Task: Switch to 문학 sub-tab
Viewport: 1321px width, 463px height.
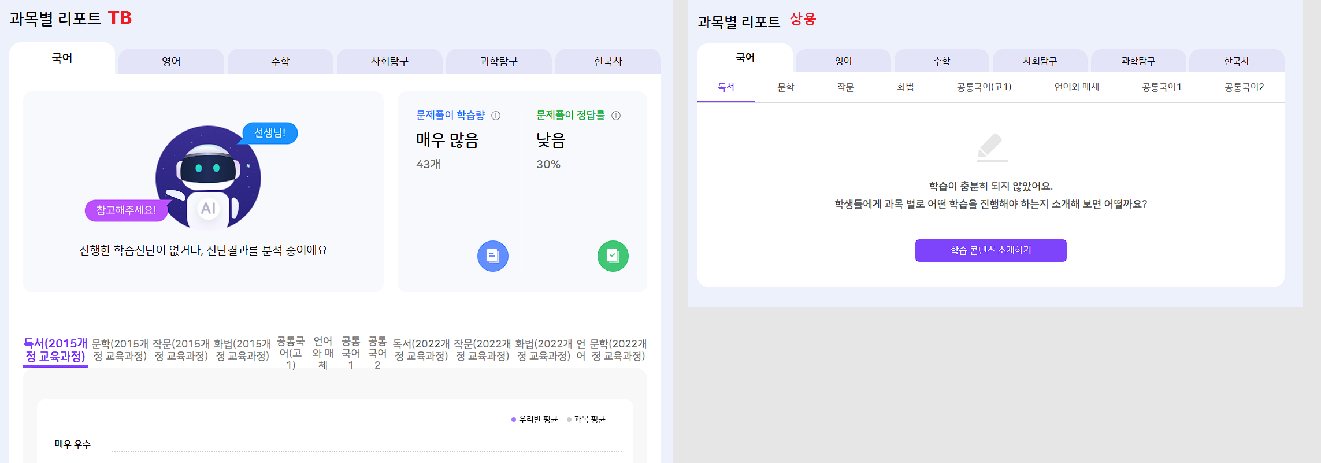Action: [x=785, y=87]
